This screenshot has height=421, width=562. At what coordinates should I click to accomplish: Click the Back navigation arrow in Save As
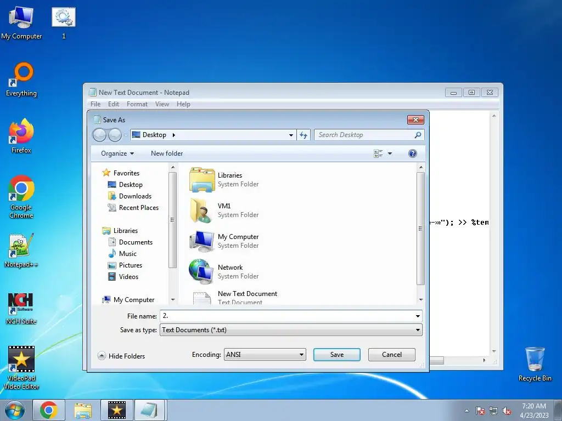point(99,135)
